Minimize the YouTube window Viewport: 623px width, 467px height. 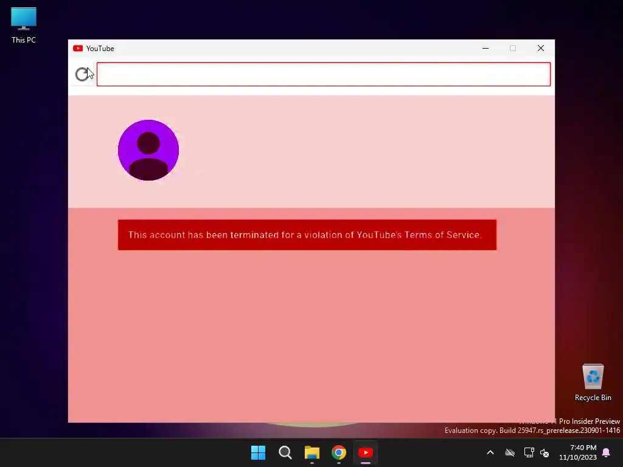tap(486, 48)
